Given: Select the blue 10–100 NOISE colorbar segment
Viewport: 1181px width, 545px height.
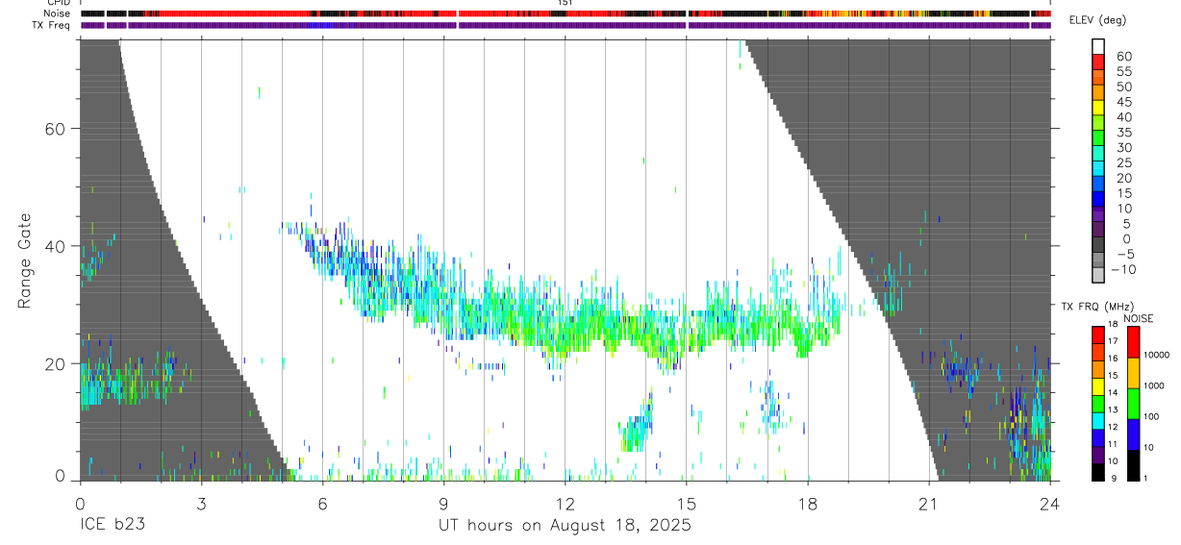Looking at the screenshot, I should pyautogui.click(x=1134, y=434).
